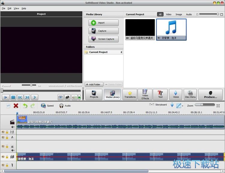Toggle visibility eye on voice track

3,165
